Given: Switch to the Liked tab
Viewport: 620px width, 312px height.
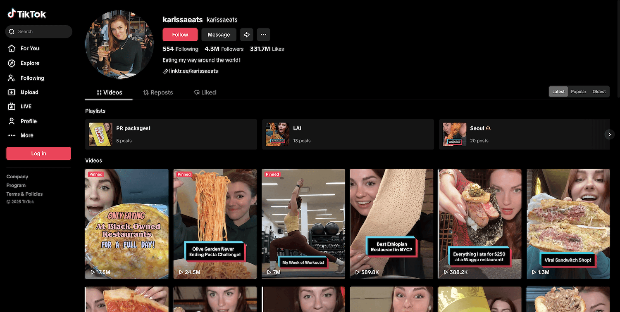Looking at the screenshot, I should (205, 92).
